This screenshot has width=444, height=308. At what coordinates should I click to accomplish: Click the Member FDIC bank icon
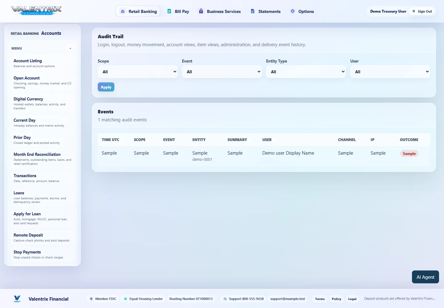tap(91, 299)
